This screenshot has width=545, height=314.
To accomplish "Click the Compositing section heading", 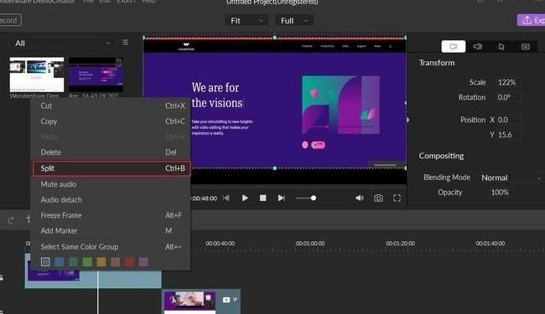I will (441, 156).
